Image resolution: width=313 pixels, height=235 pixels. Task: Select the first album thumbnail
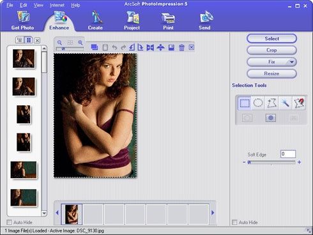[x=24, y=59]
